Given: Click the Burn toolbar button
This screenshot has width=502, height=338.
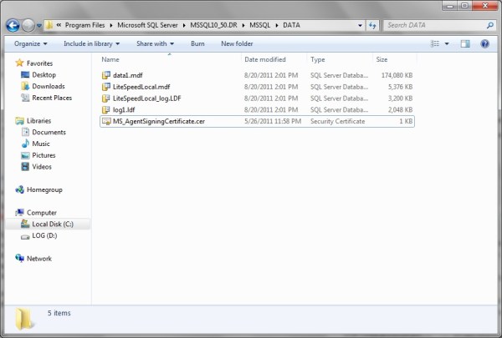Looking at the screenshot, I should pyautogui.click(x=197, y=43).
